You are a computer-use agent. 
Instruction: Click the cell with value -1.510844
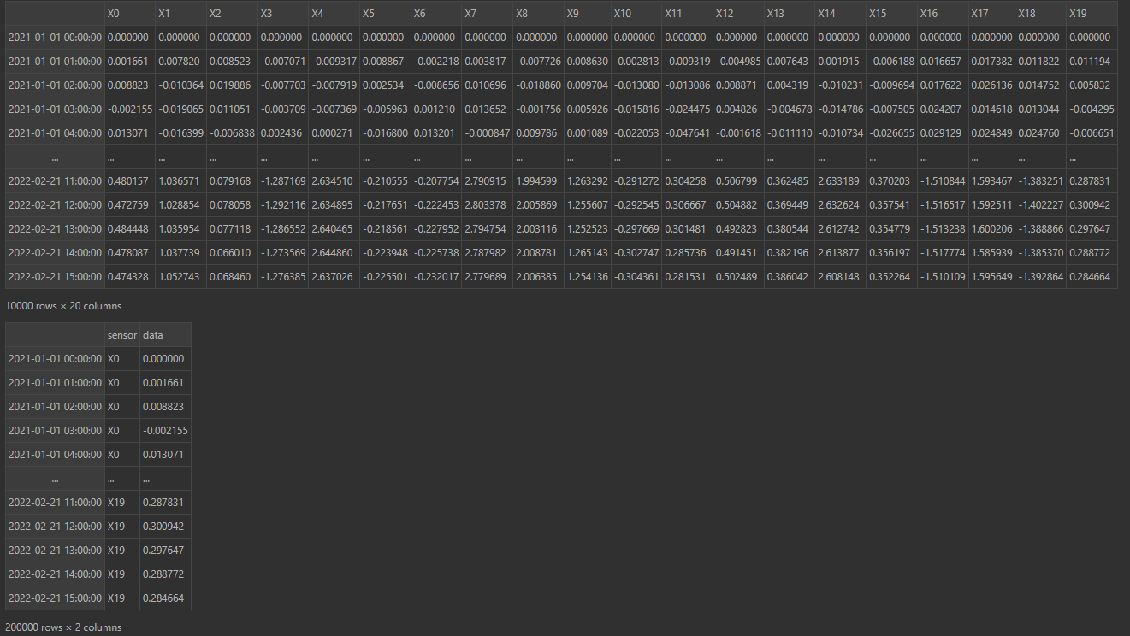[x=943, y=181]
